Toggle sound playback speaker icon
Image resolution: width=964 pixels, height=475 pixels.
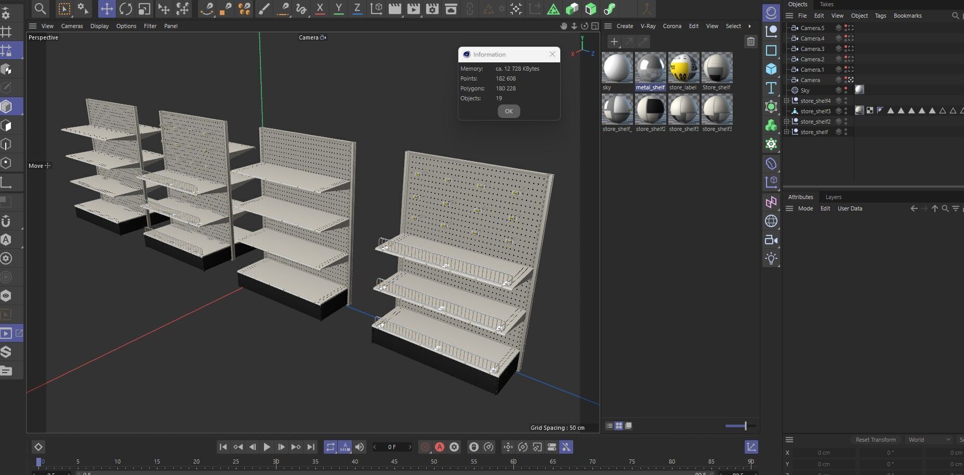click(360, 447)
